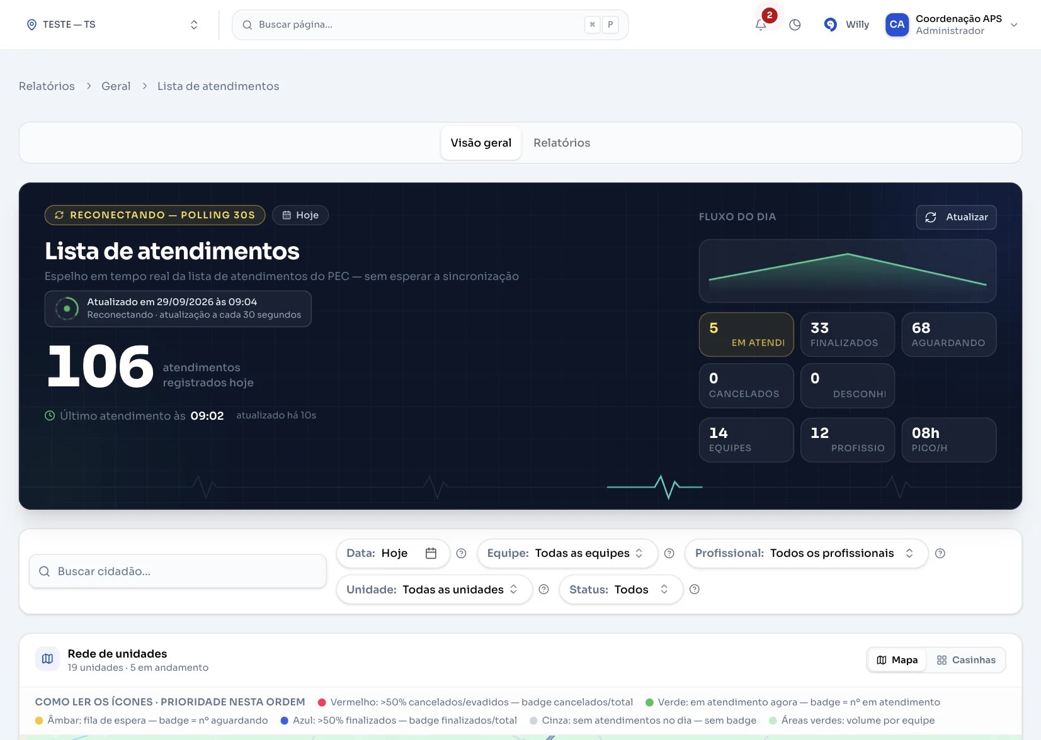
Task: Focus the Buscar cidadão search field
Action: point(178,571)
